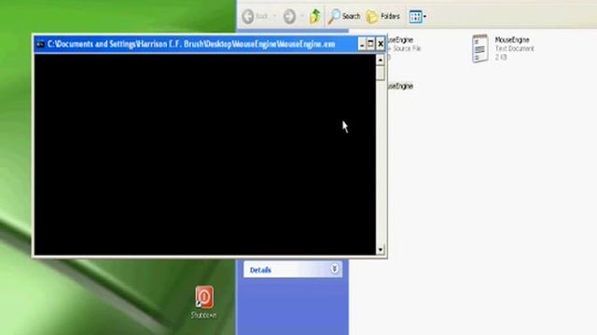Open Search in the Explorer toolbar
This screenshot has height=335, width=597.
pyautogui.click(x=344, y=17)
